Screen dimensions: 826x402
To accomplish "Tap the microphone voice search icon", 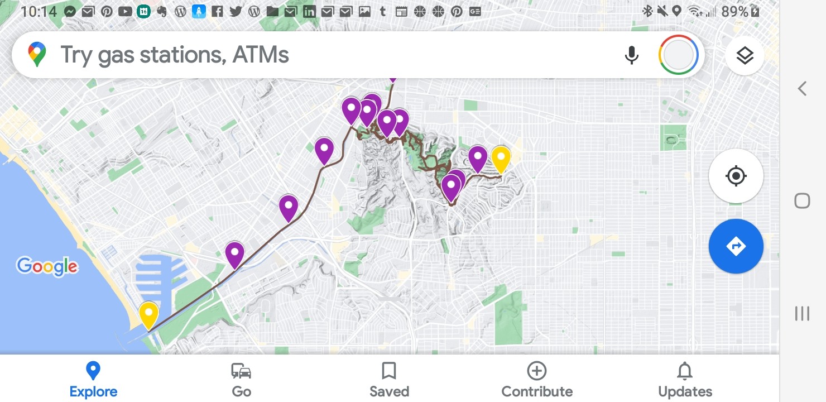I will pos(631,55).
